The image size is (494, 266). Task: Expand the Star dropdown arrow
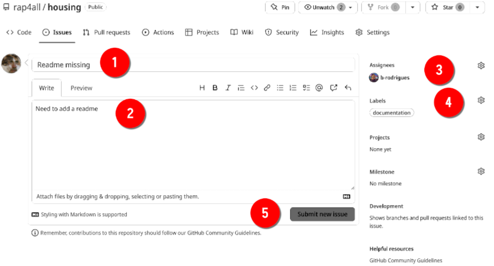(x=477, y=8)
